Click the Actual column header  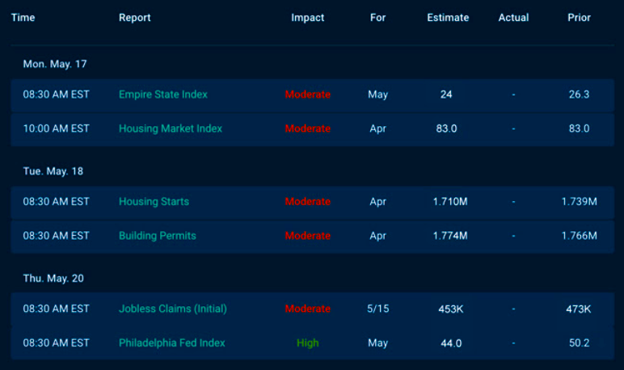[x=513, y=18]
